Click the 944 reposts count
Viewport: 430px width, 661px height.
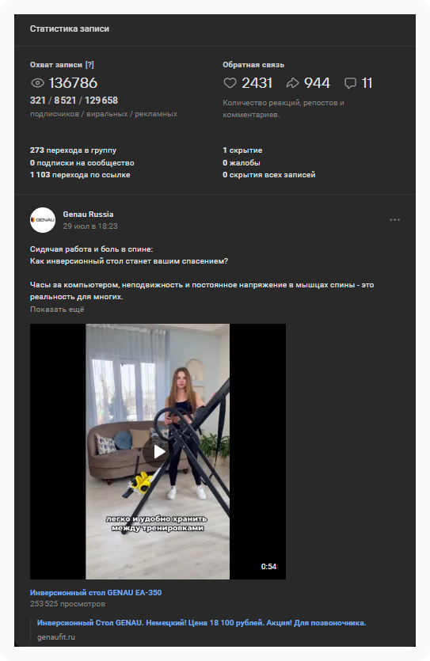coord(317,83)
